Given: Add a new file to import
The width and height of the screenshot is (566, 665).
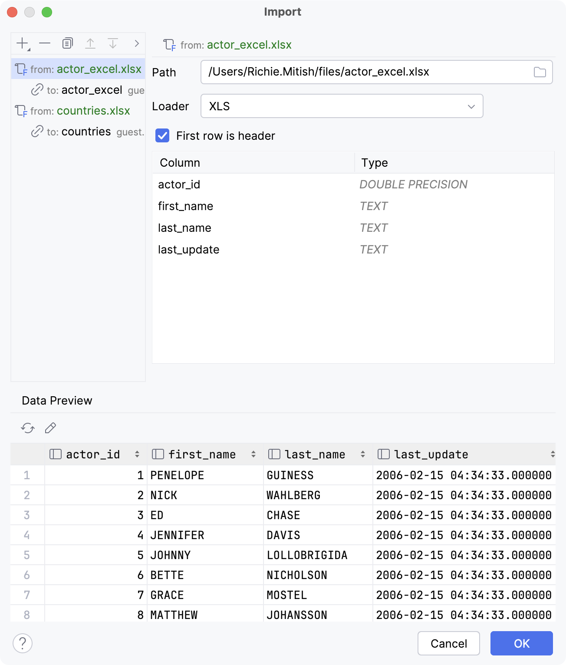Looking at the screenshot, I should coord(22,43).
